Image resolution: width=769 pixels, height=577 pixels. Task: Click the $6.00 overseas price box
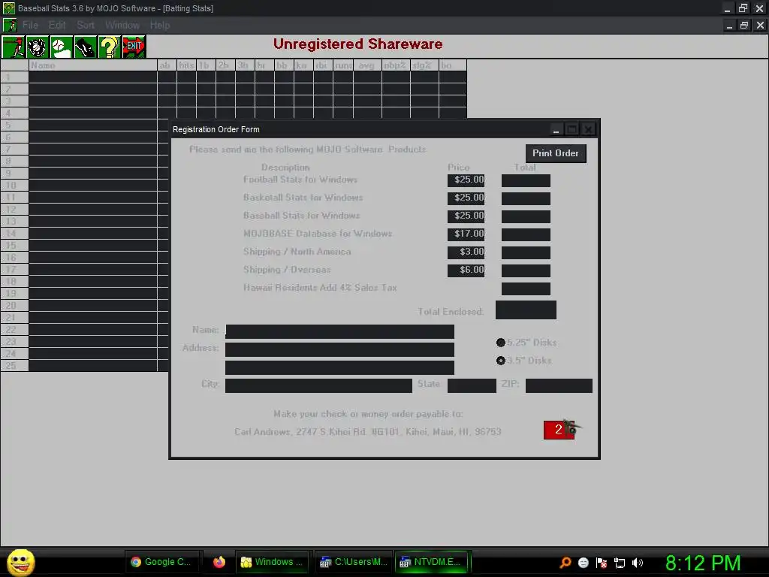click(466, 270)
